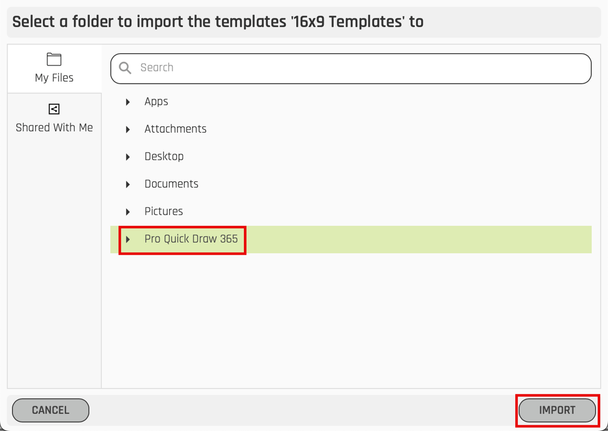Expand the Desktop folder arrow
The width and height of the screenshot is (608, 431).
click(x=128, y=157)
